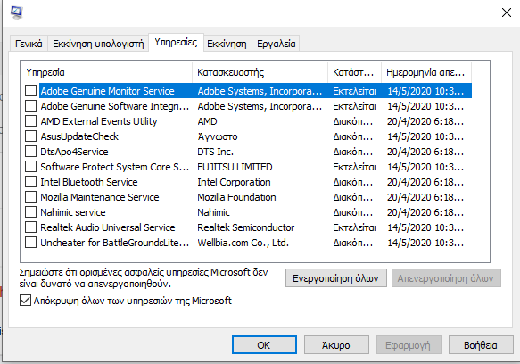The image size is (520, 364).
Task: Click the Intel Corporation manufacturer cell
Action: (x=234, y=182)
